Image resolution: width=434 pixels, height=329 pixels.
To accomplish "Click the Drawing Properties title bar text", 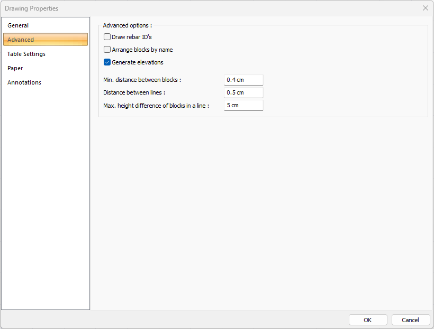I will (32, 8).
